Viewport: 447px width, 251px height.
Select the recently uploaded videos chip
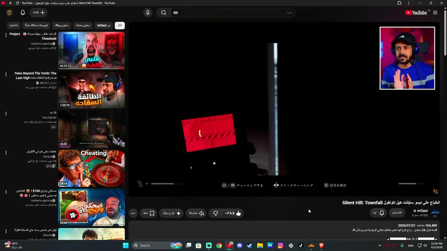point(37,25)
